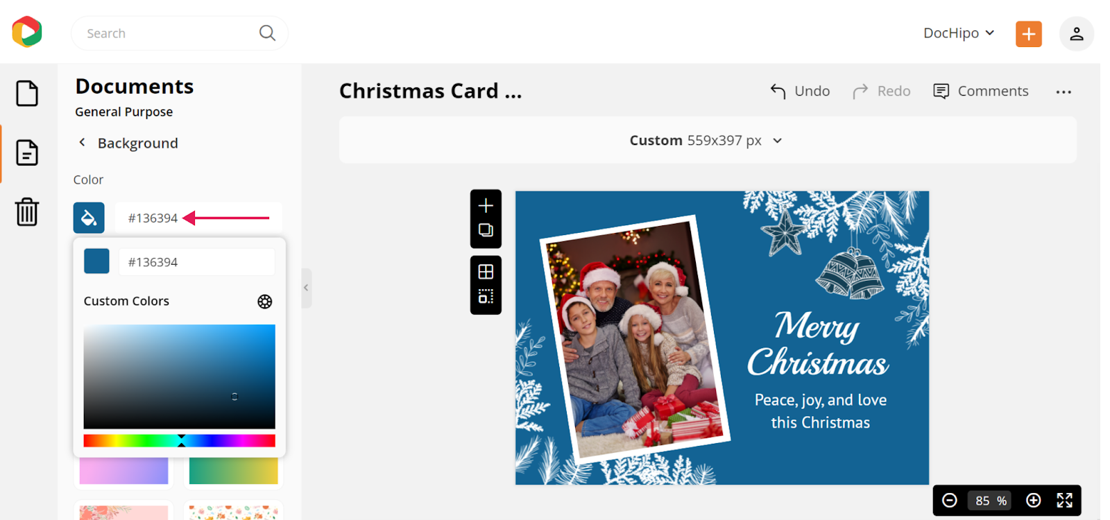Open the trash bin in sidebar
The width and height of the screenshot is (1110, 520).
click(27, 211)
